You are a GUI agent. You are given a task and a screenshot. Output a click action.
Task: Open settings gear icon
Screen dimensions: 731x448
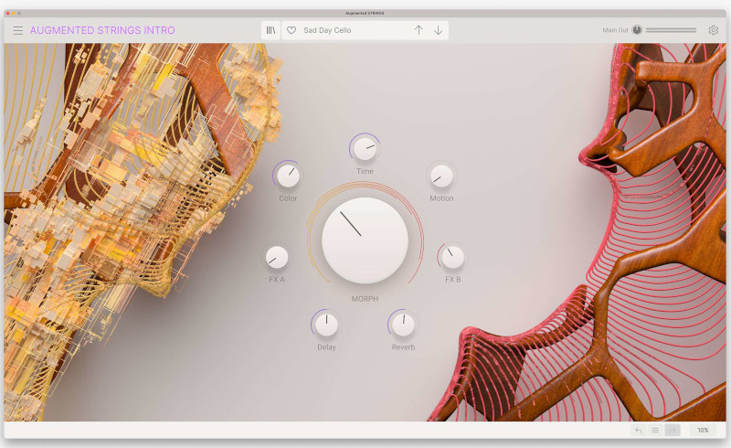click(714, 30)
